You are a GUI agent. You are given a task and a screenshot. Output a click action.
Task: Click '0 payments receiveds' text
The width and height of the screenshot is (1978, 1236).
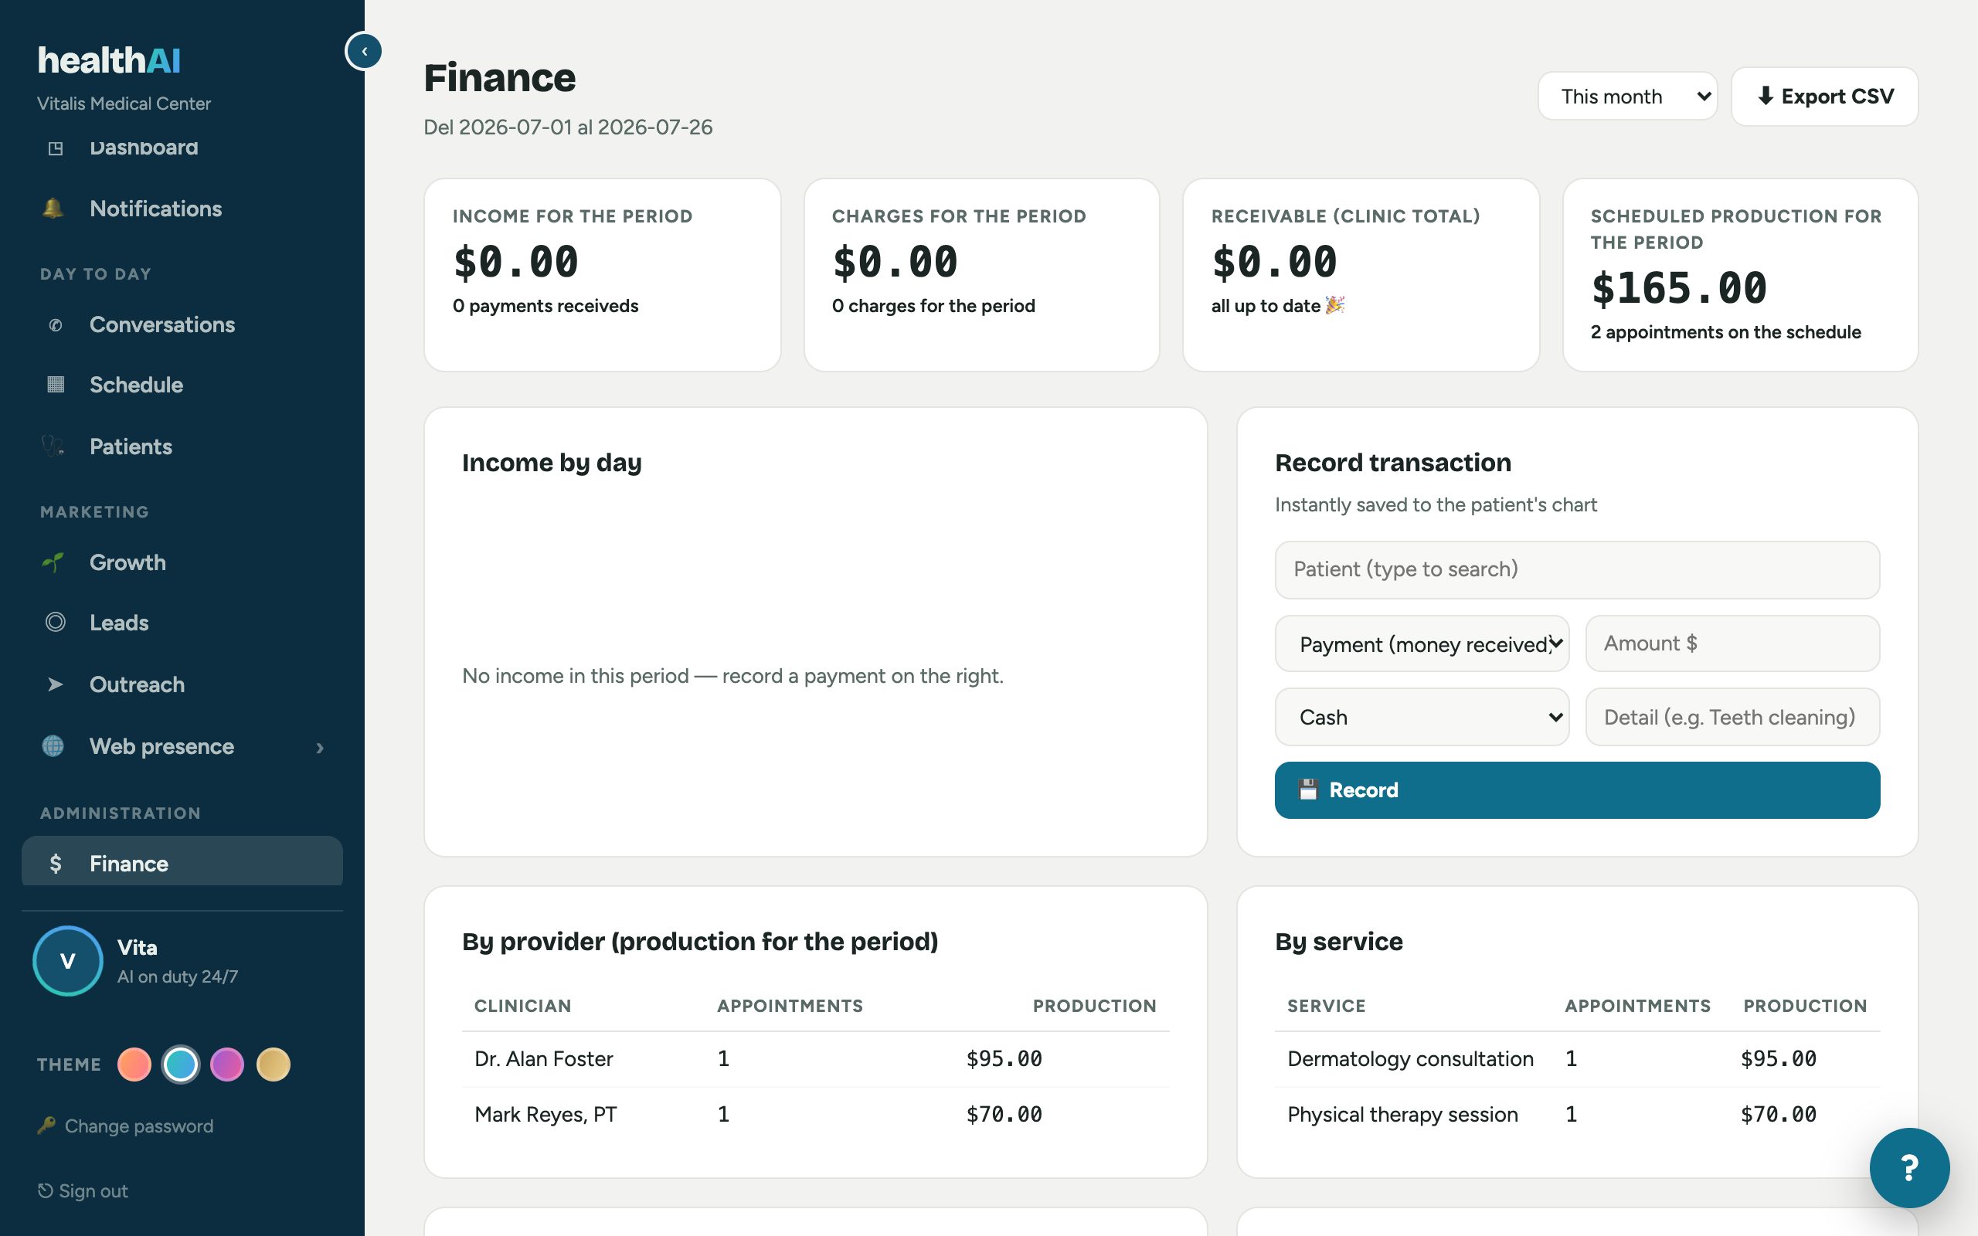pos(545,306)
